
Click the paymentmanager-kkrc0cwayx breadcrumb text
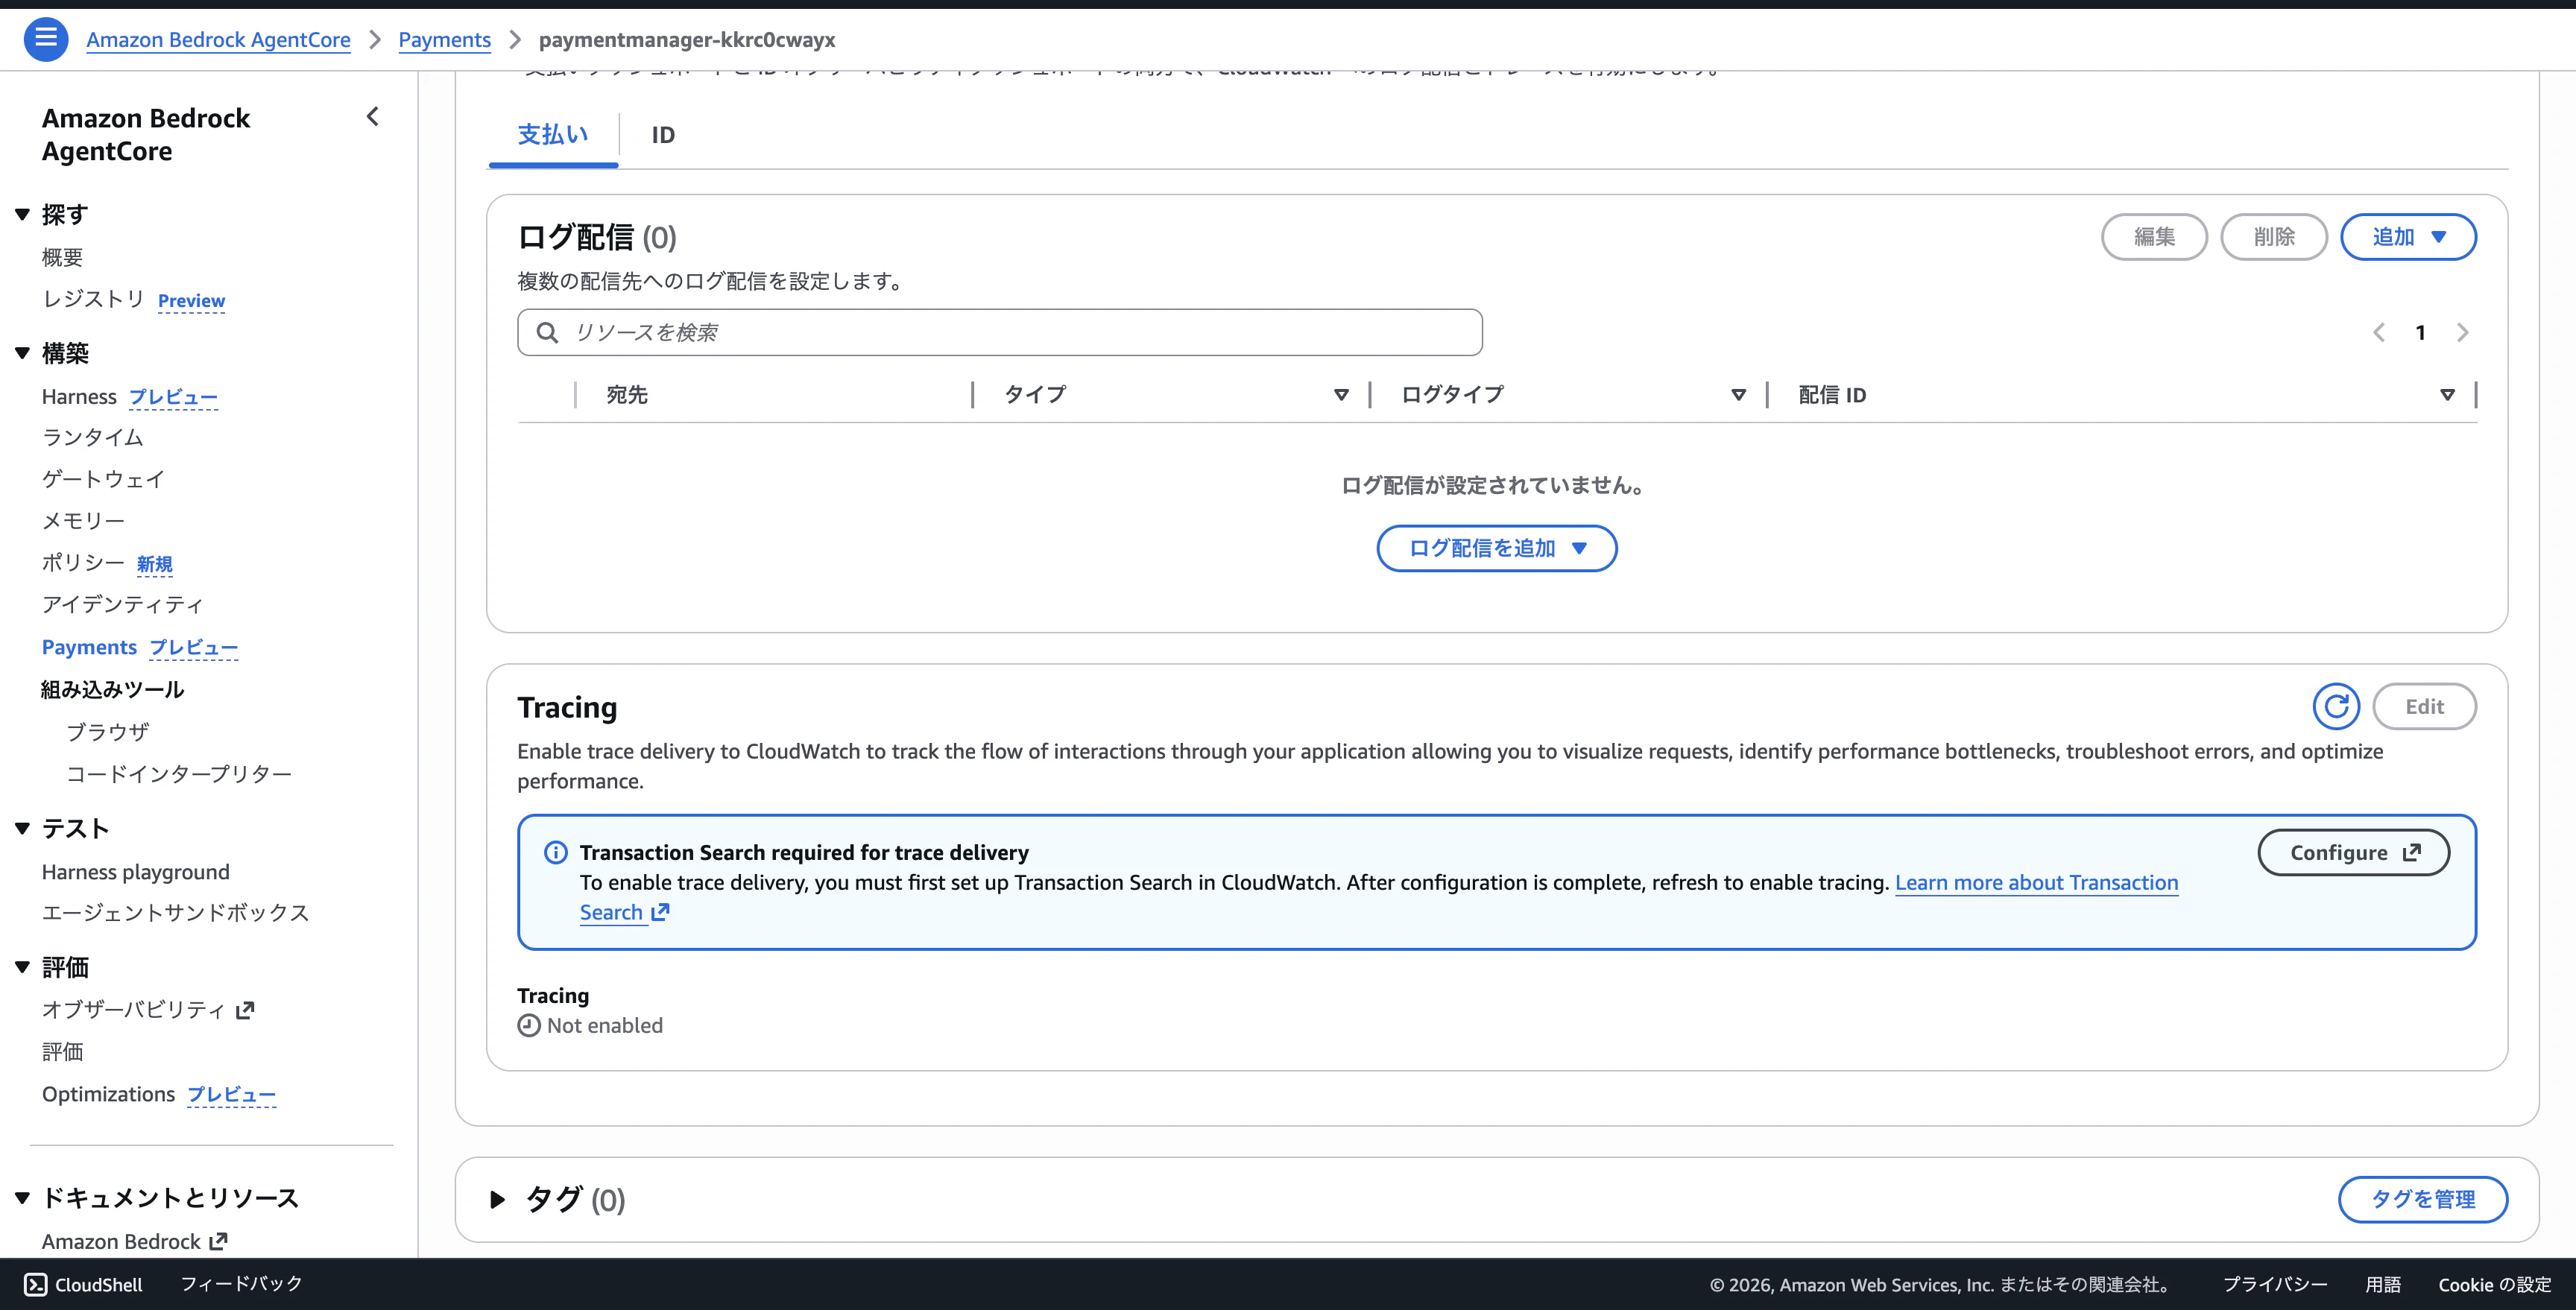(x=687, y=40)
